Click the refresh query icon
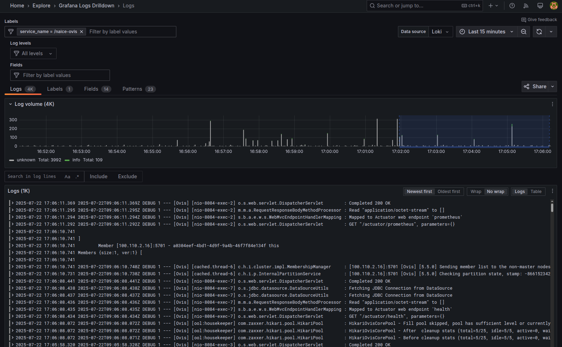 539,32
